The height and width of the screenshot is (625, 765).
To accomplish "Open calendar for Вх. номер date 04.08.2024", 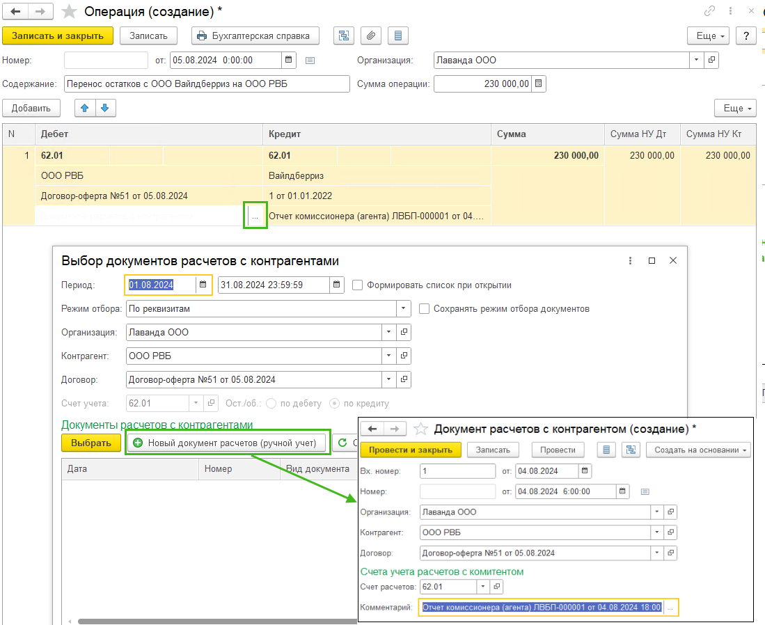I will coord(585,470).
